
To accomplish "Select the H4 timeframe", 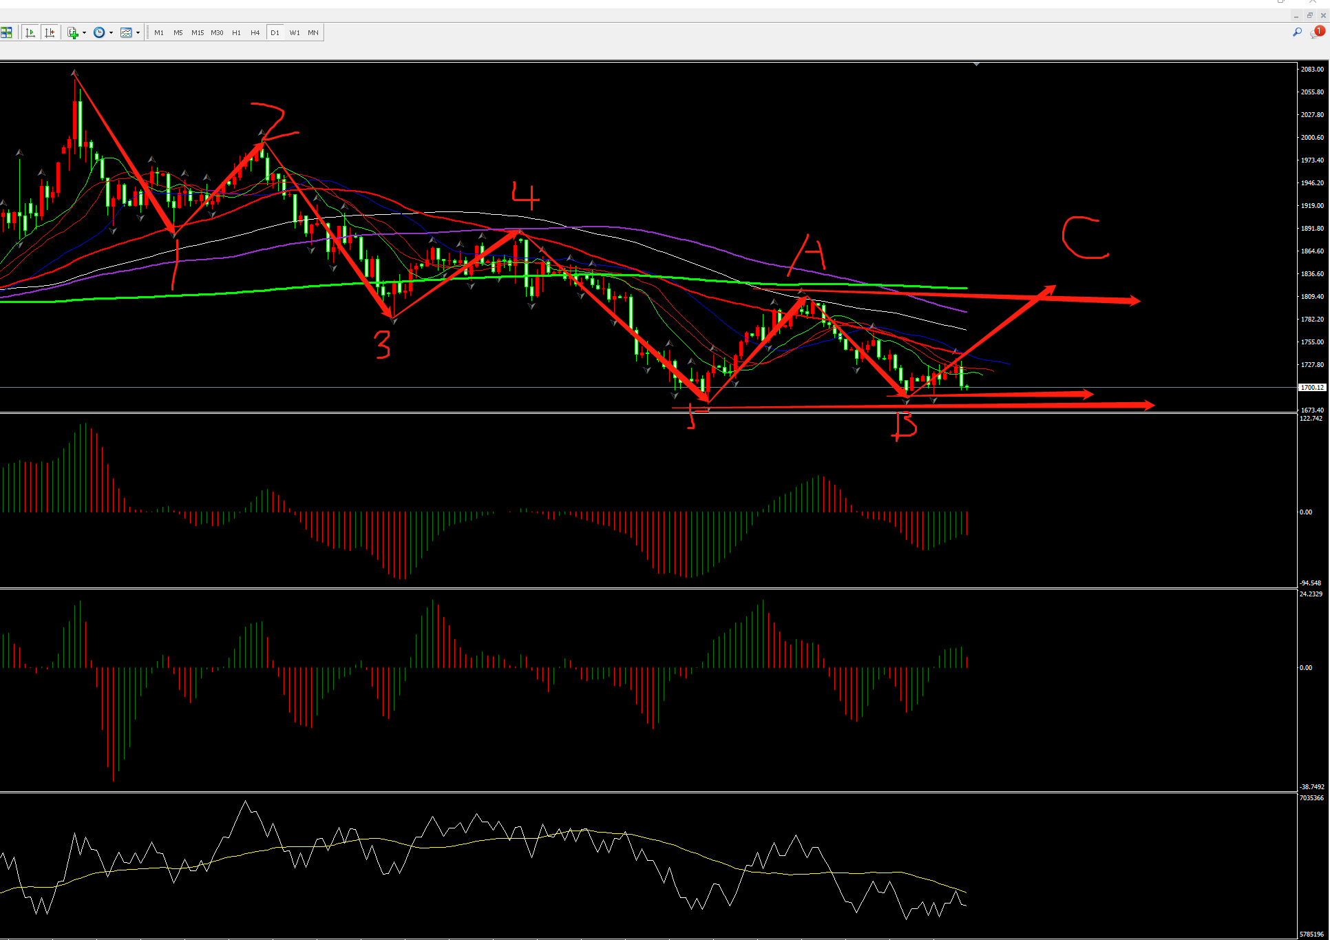I will pyautogui.click(x=255, y=32).
